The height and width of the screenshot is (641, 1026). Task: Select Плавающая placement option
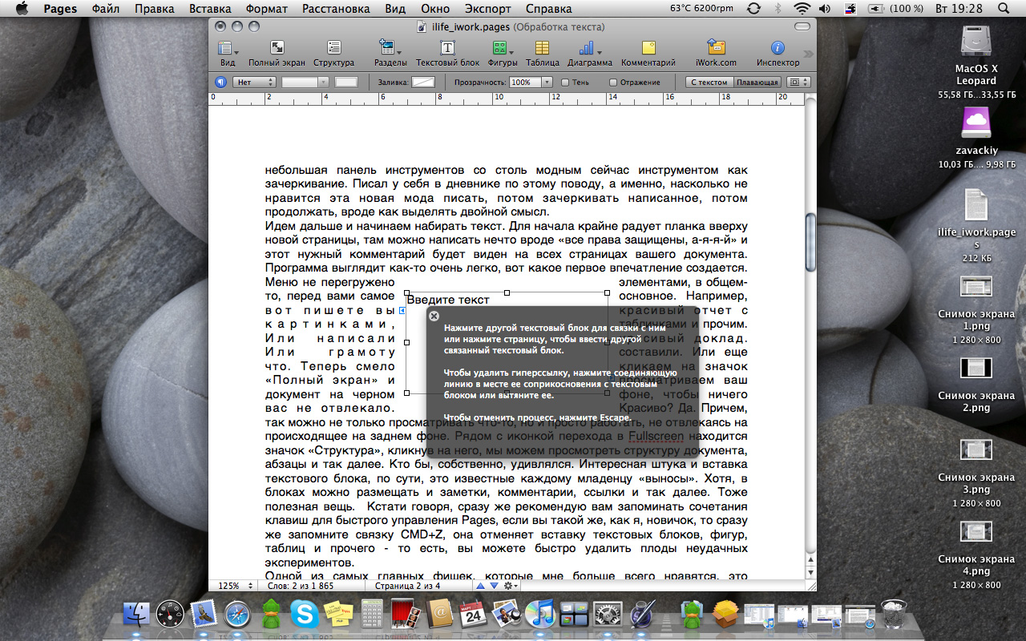pos(757,82)
